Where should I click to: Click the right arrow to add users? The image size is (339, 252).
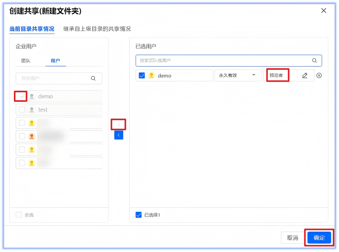pyautogui.click(x=119, y=125)
